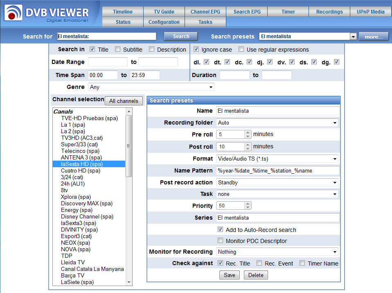Open the Search presets combo box

tap(308, 36)
